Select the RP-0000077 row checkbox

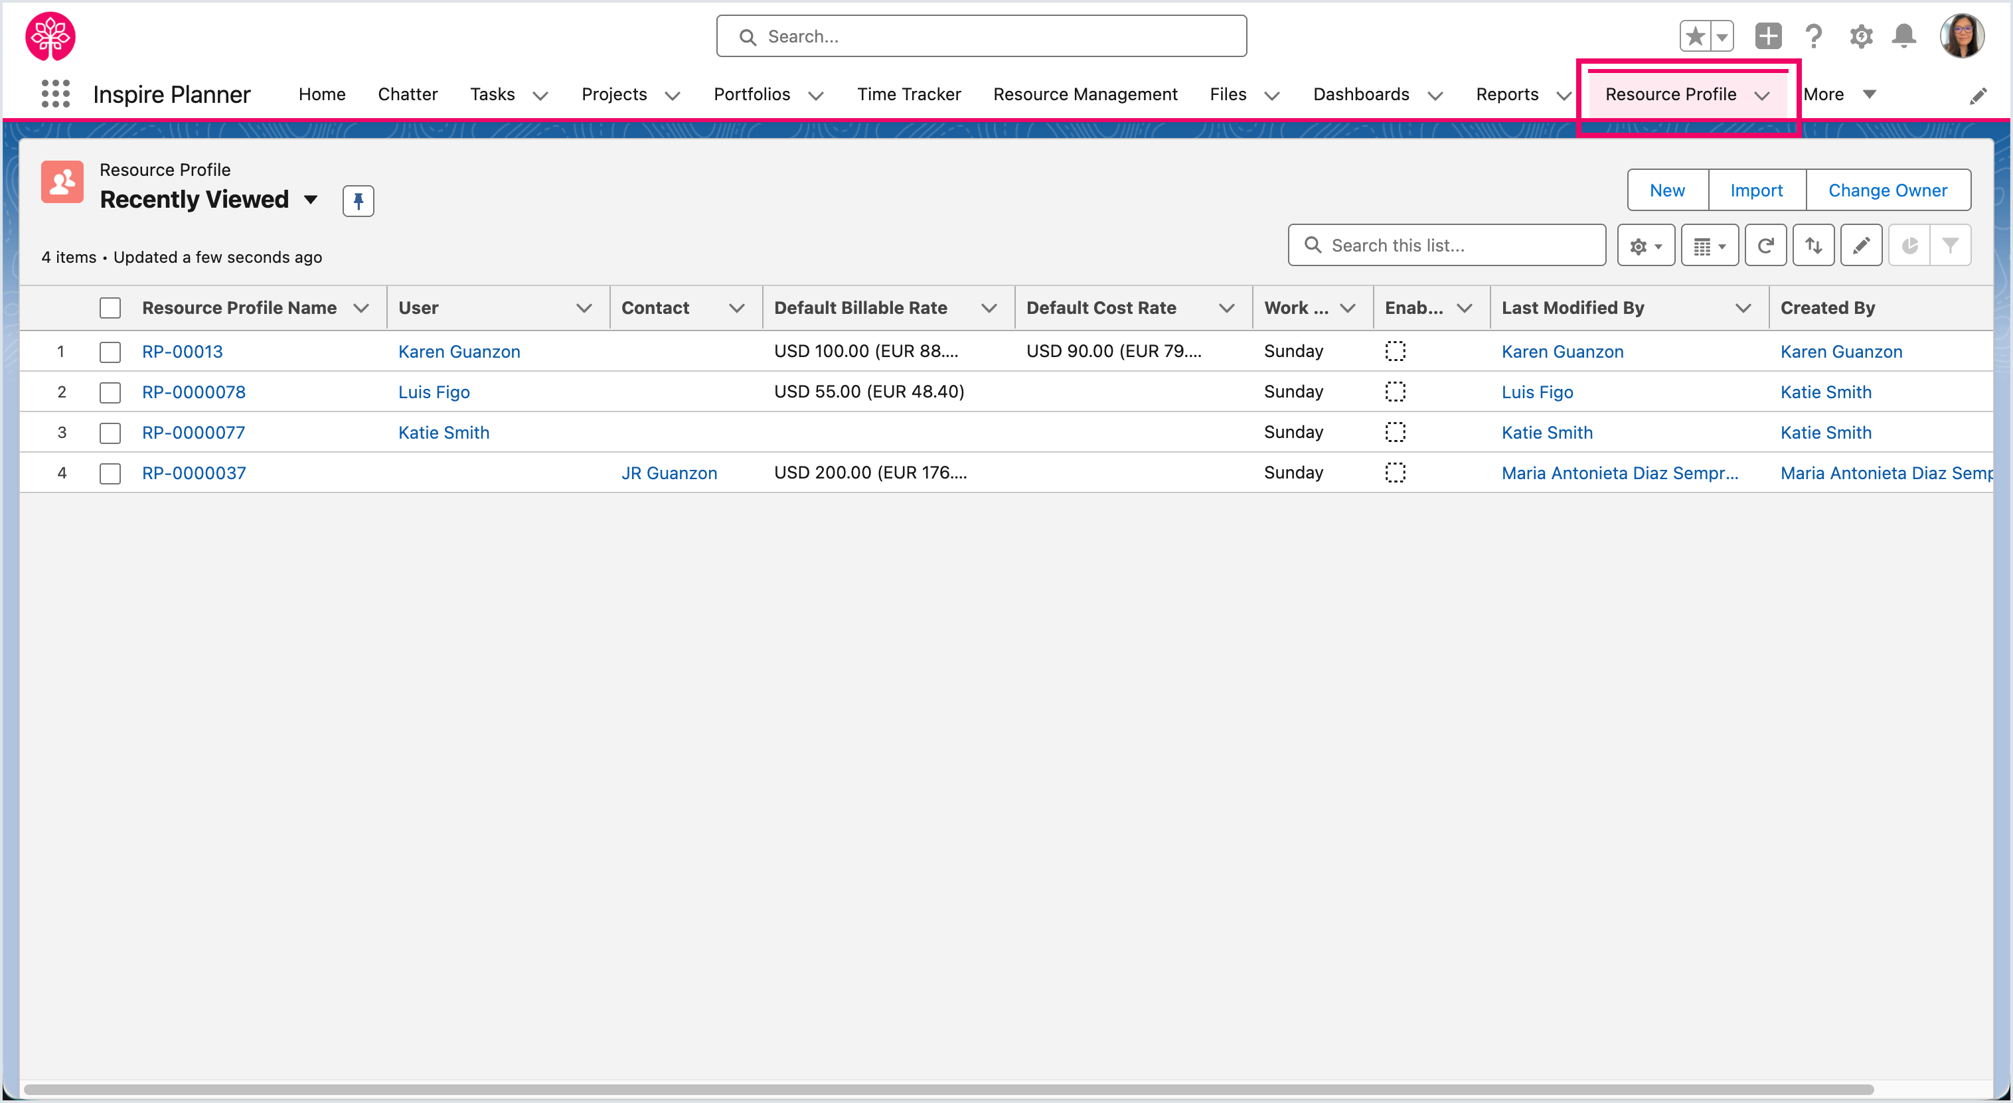pyautogui.click(x=110, y=433)
